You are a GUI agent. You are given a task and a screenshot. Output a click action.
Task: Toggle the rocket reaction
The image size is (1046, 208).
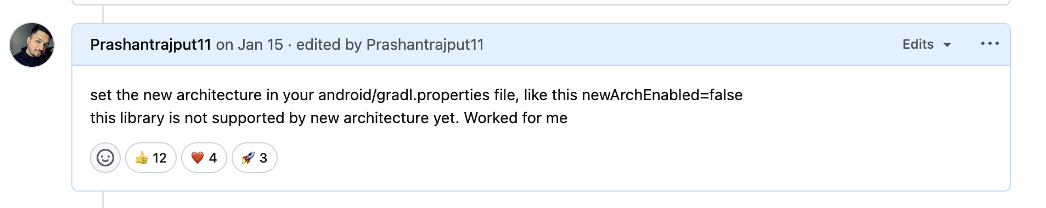click(x=255, y=158)
